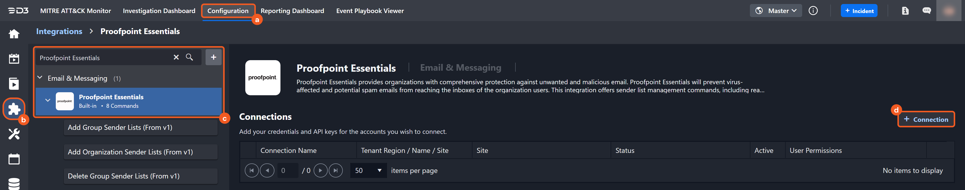Click the plus button to add integration
This screenshot has width=965, height=190.
point(213,57)
